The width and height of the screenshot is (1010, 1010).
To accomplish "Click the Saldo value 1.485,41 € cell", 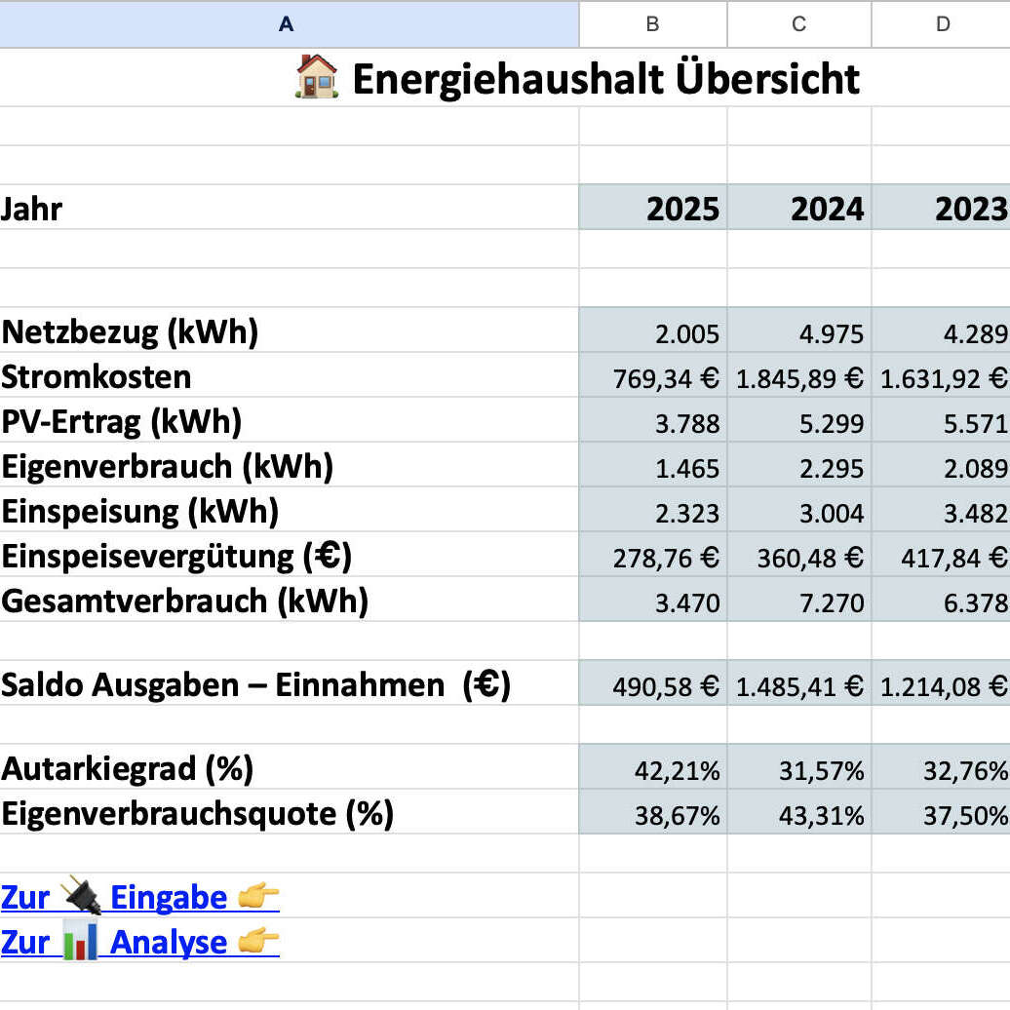I will coord(798,684).
